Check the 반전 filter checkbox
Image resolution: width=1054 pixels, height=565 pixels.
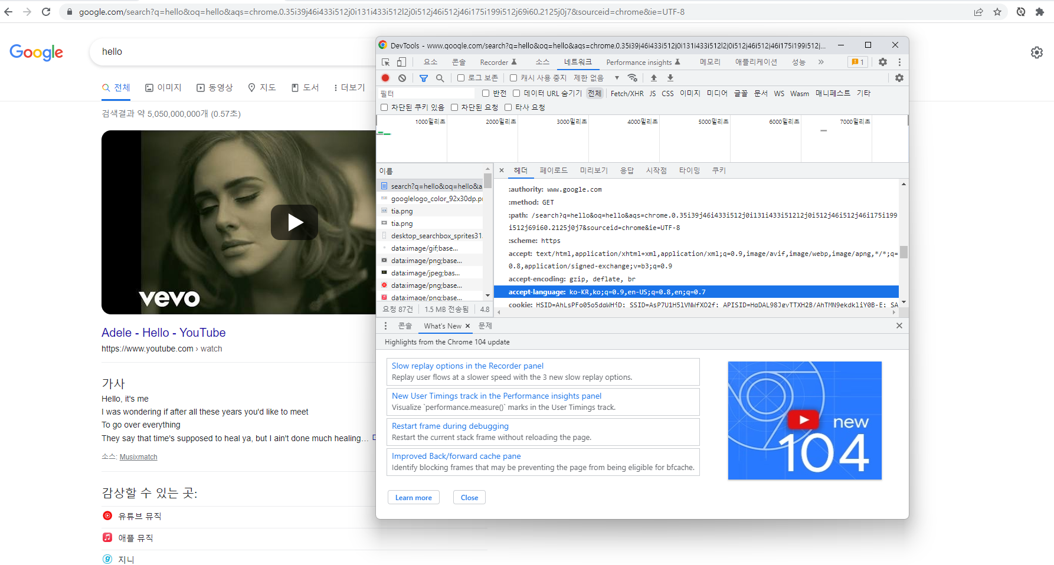pos(486,93)
